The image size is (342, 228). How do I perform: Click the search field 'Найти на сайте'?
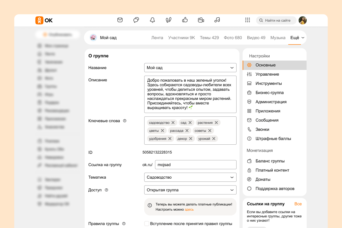click(x=276, y=20)
